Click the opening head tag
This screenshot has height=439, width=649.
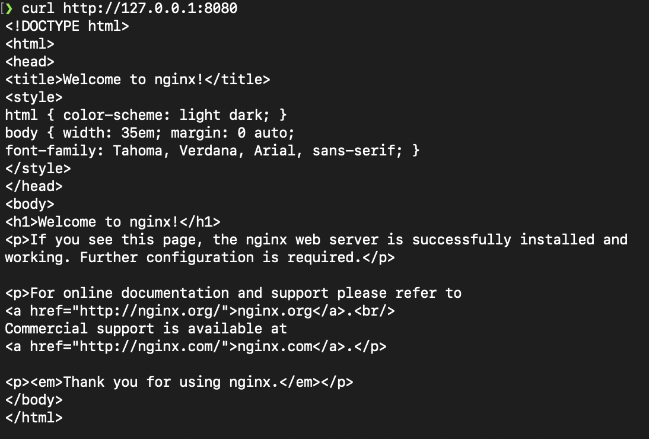pyautogui.click(x=30, y=62)
